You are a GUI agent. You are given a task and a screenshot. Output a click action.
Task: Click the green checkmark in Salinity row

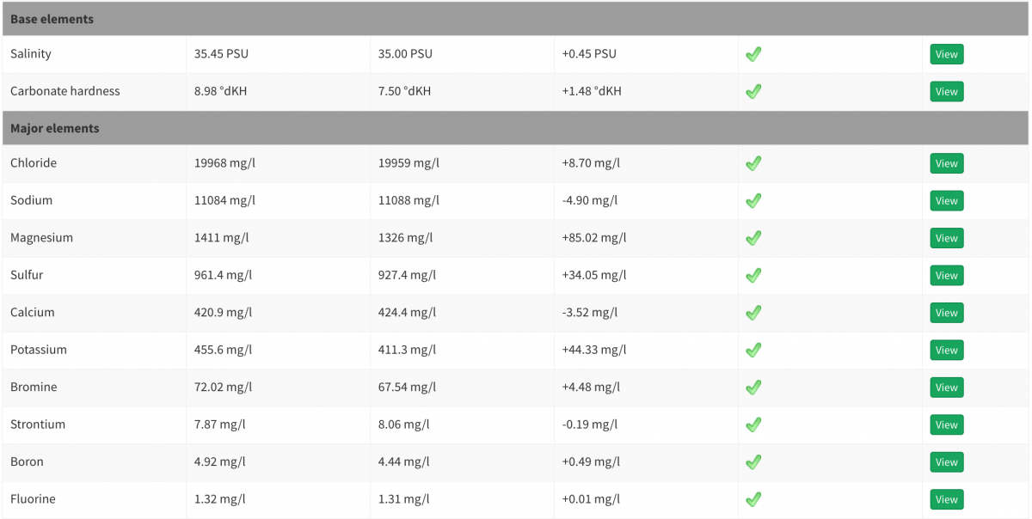click(x=753, y=54)
